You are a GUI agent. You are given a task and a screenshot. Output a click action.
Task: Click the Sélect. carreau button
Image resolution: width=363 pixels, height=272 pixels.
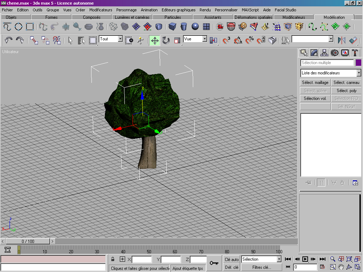346,83
